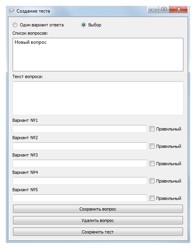
Task: Click the 'Создание теста' window icon
Action: coord(11,11)
